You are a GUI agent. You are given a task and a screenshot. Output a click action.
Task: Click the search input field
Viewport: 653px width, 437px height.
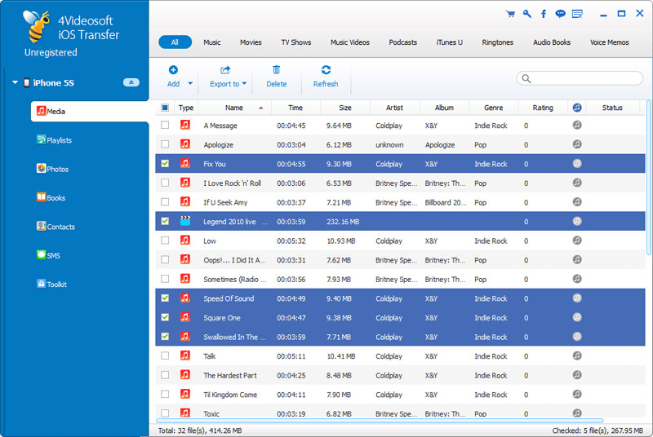click(x=582, y=78)
